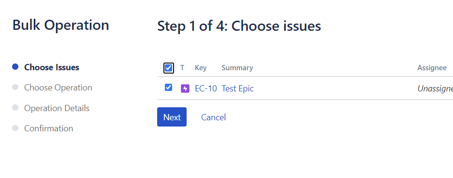
Task: Uncheck the checkbox for issue EC-10
Action: [168, 88]
